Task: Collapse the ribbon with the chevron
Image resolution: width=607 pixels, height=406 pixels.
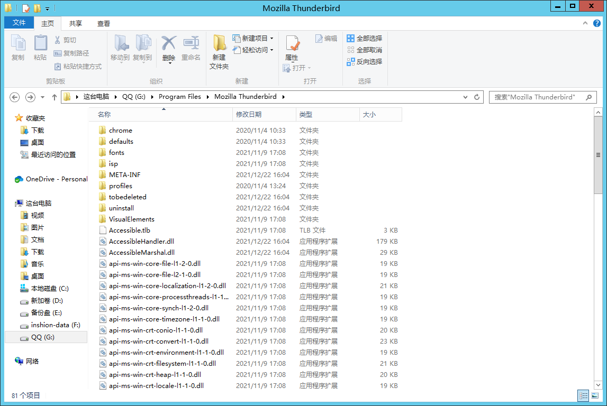Action: pyautogui.click(x=585, y=23)
